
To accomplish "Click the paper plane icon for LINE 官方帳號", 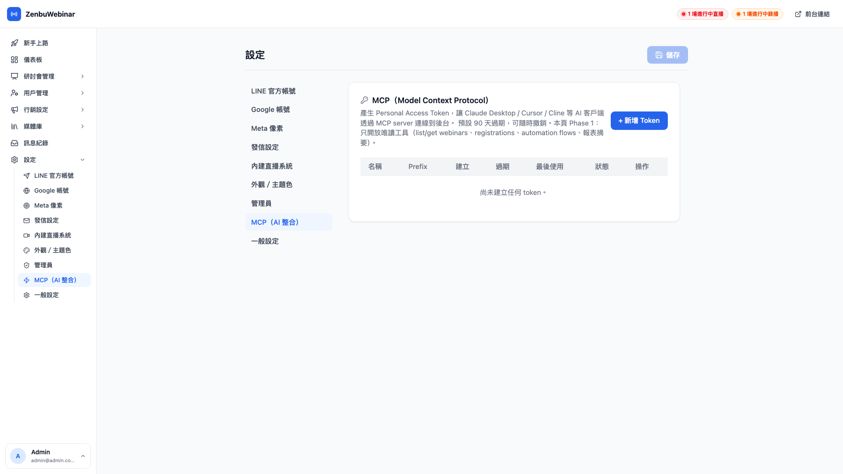I will click(27, 176).
